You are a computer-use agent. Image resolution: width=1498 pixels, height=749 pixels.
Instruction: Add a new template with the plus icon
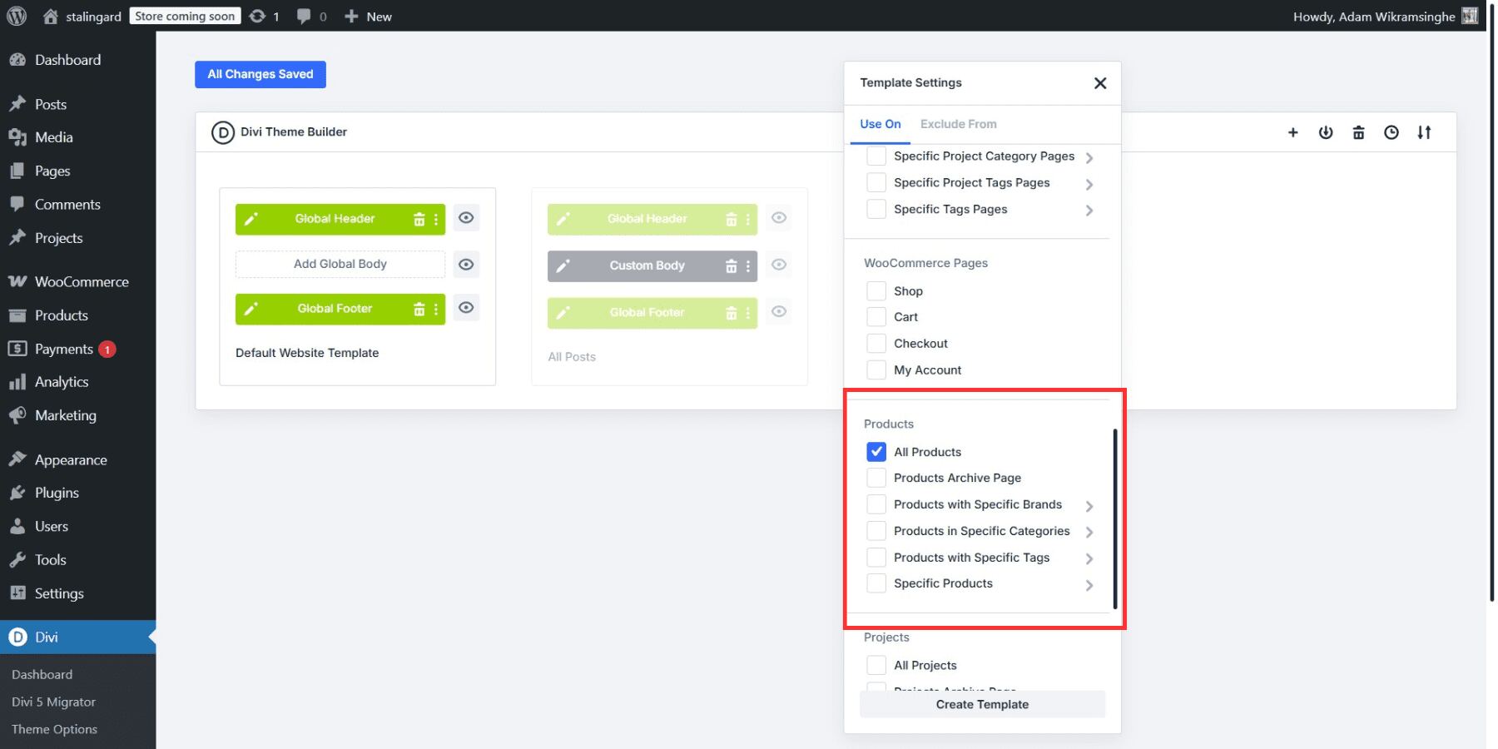[1293, 131]
